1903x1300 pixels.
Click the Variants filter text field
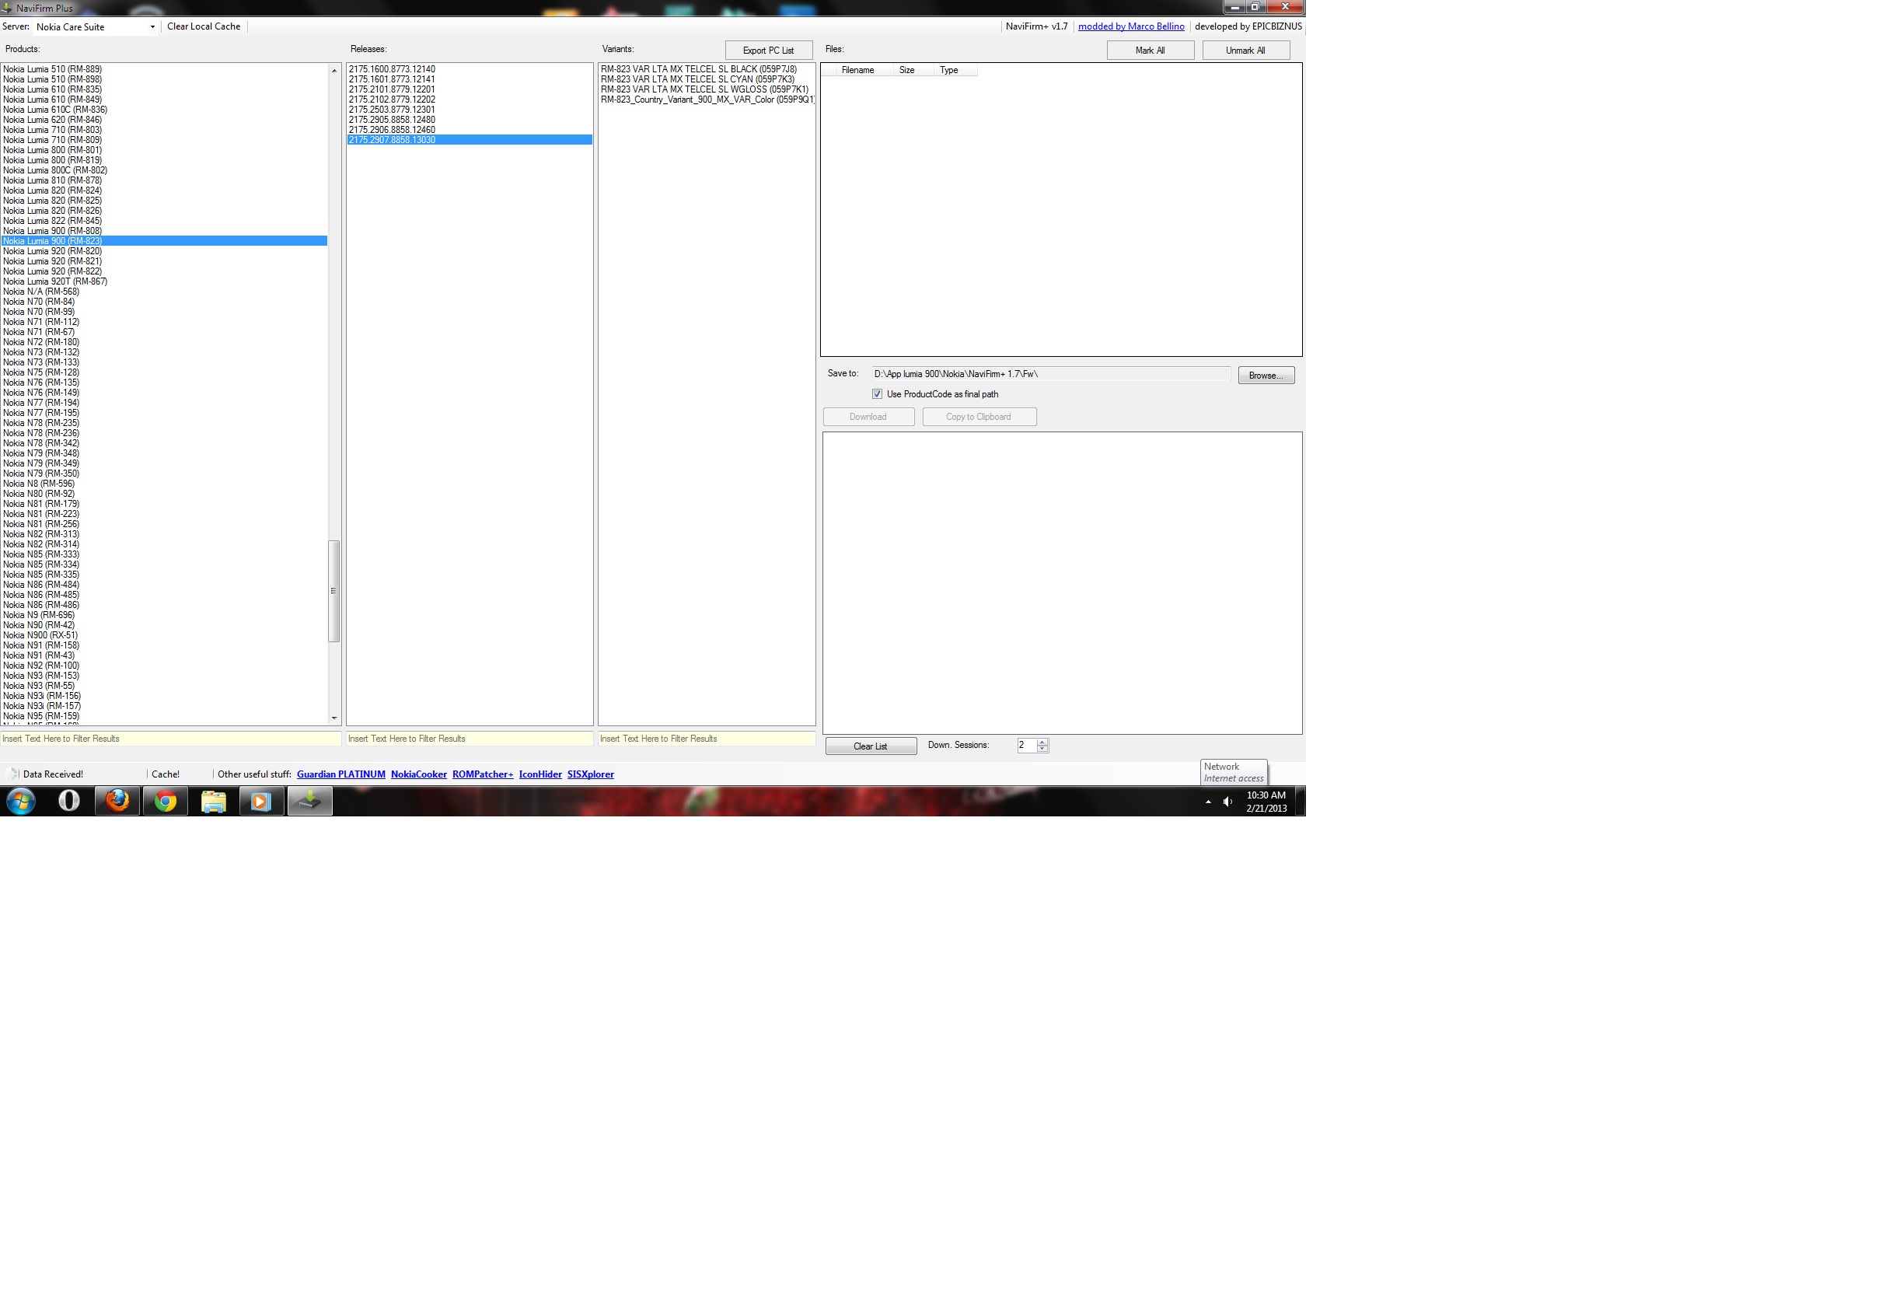(x=707, y=738)
